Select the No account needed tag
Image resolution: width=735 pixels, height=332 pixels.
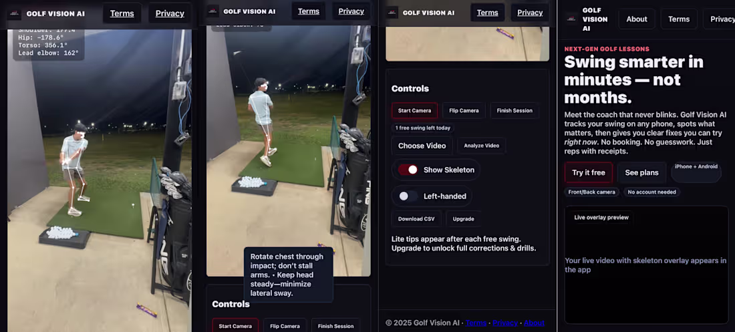pos(651,192)
